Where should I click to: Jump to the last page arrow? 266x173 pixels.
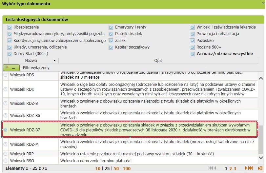click(x=251, y=168)
